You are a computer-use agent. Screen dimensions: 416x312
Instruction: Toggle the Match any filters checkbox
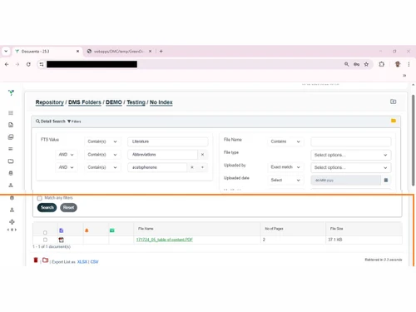[40, 198]
